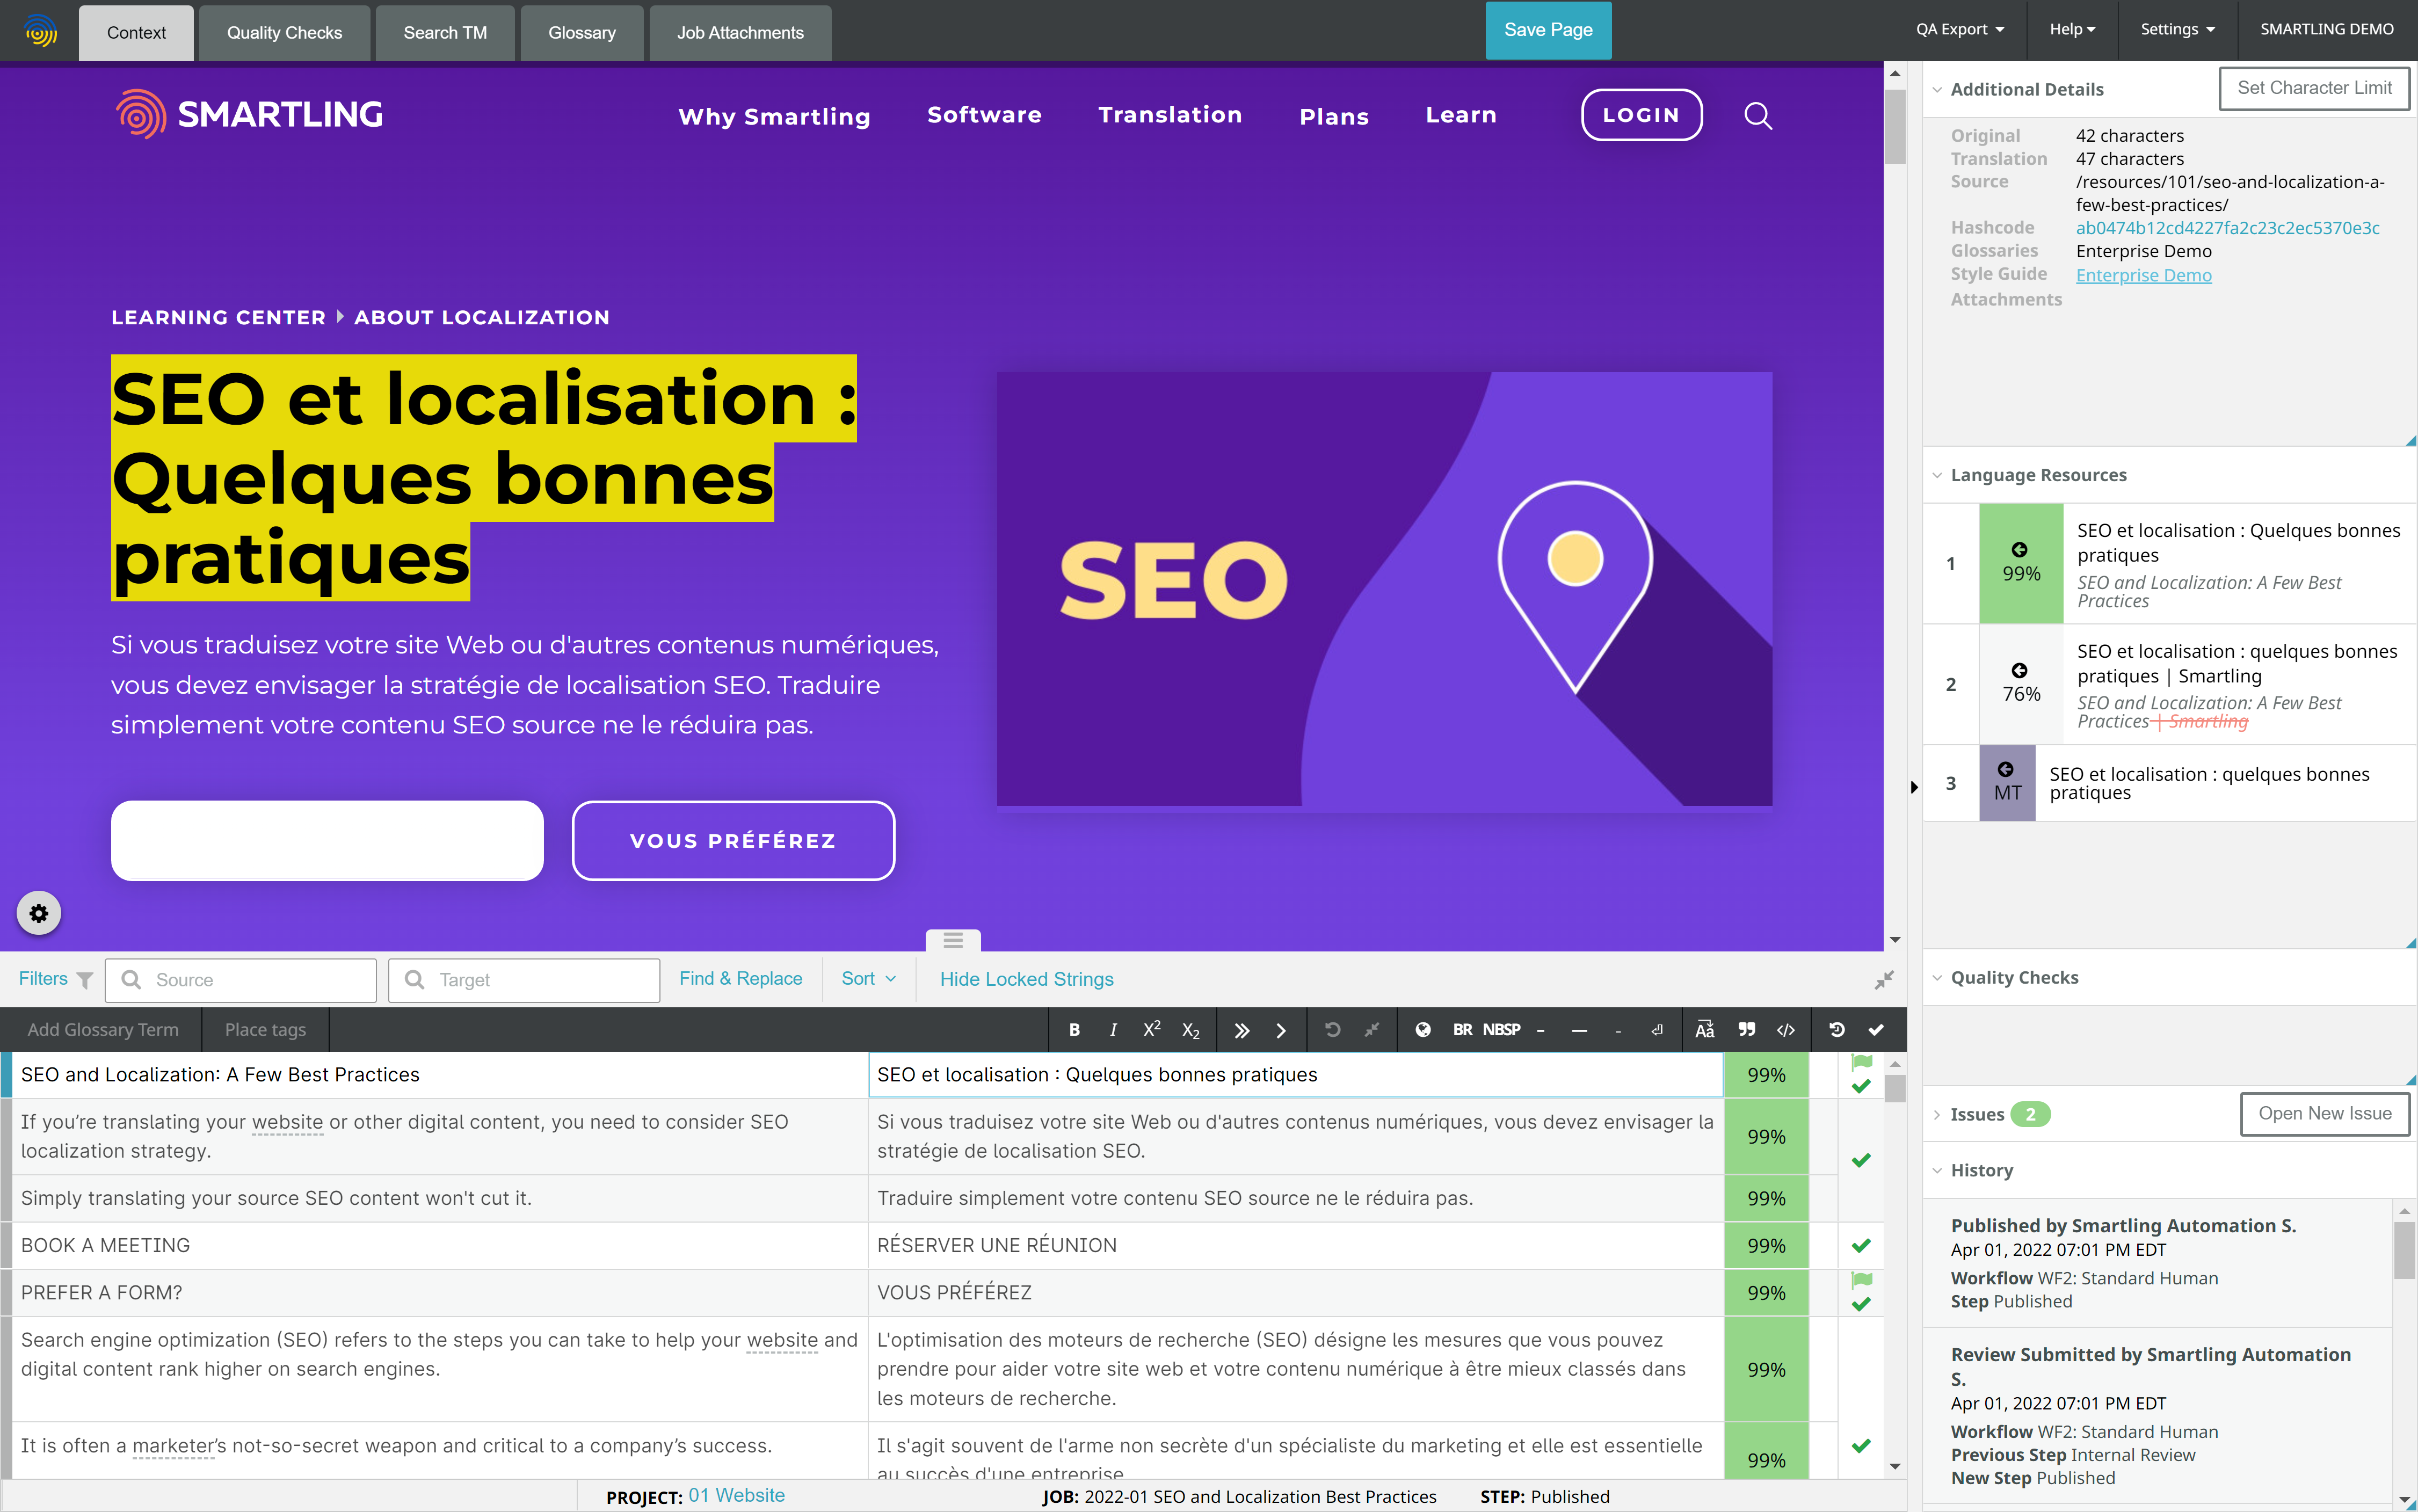Click the round gear icon over the preview

point(39,913)
